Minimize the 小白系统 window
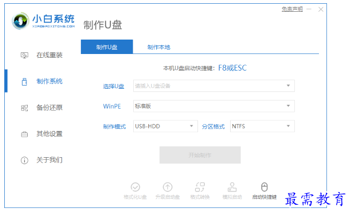Screen dimensions: 350x216 point(309,9)
